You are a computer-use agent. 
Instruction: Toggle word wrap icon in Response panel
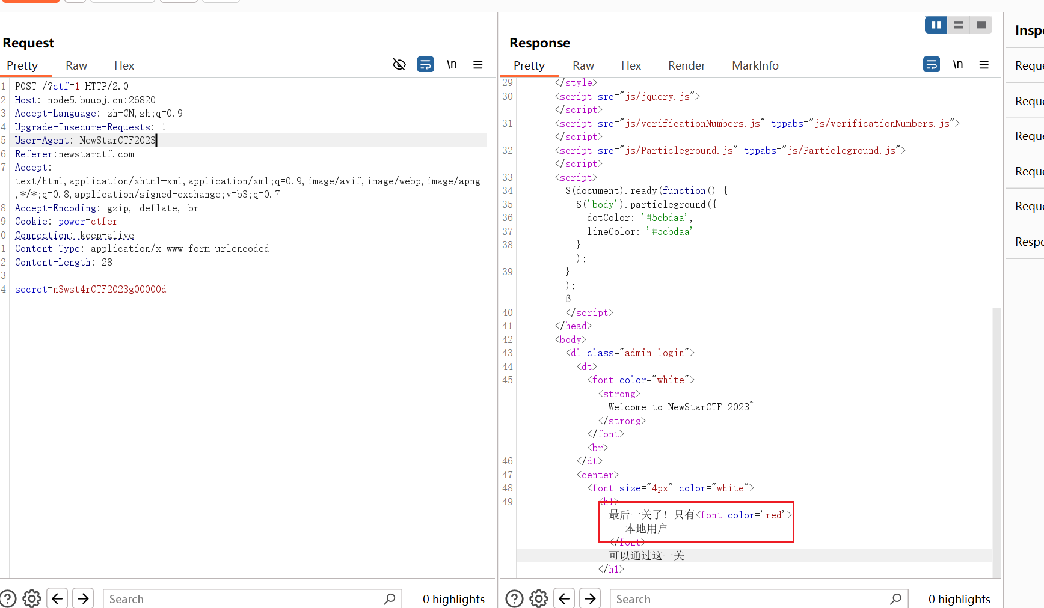(932, 64)
